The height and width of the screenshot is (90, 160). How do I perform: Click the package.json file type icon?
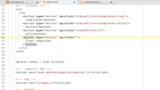(x=7, y=2)
